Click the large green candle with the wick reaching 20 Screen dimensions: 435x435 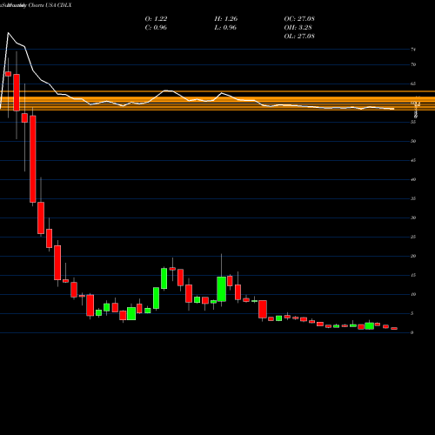click(222, 289)
